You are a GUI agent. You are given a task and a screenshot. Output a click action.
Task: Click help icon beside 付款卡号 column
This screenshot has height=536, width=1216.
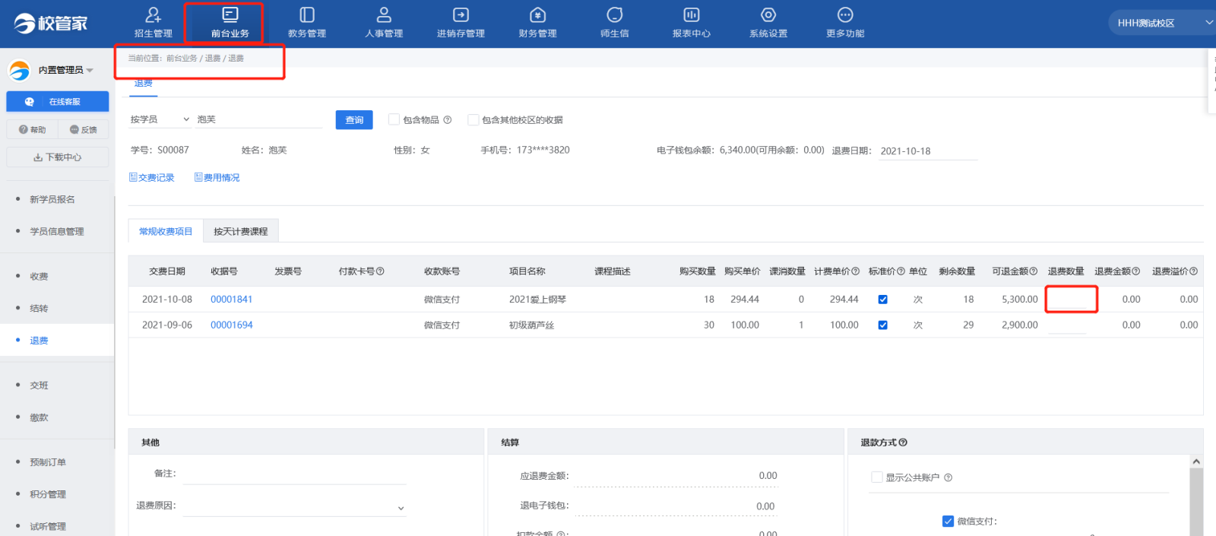[x=380, y=271]
